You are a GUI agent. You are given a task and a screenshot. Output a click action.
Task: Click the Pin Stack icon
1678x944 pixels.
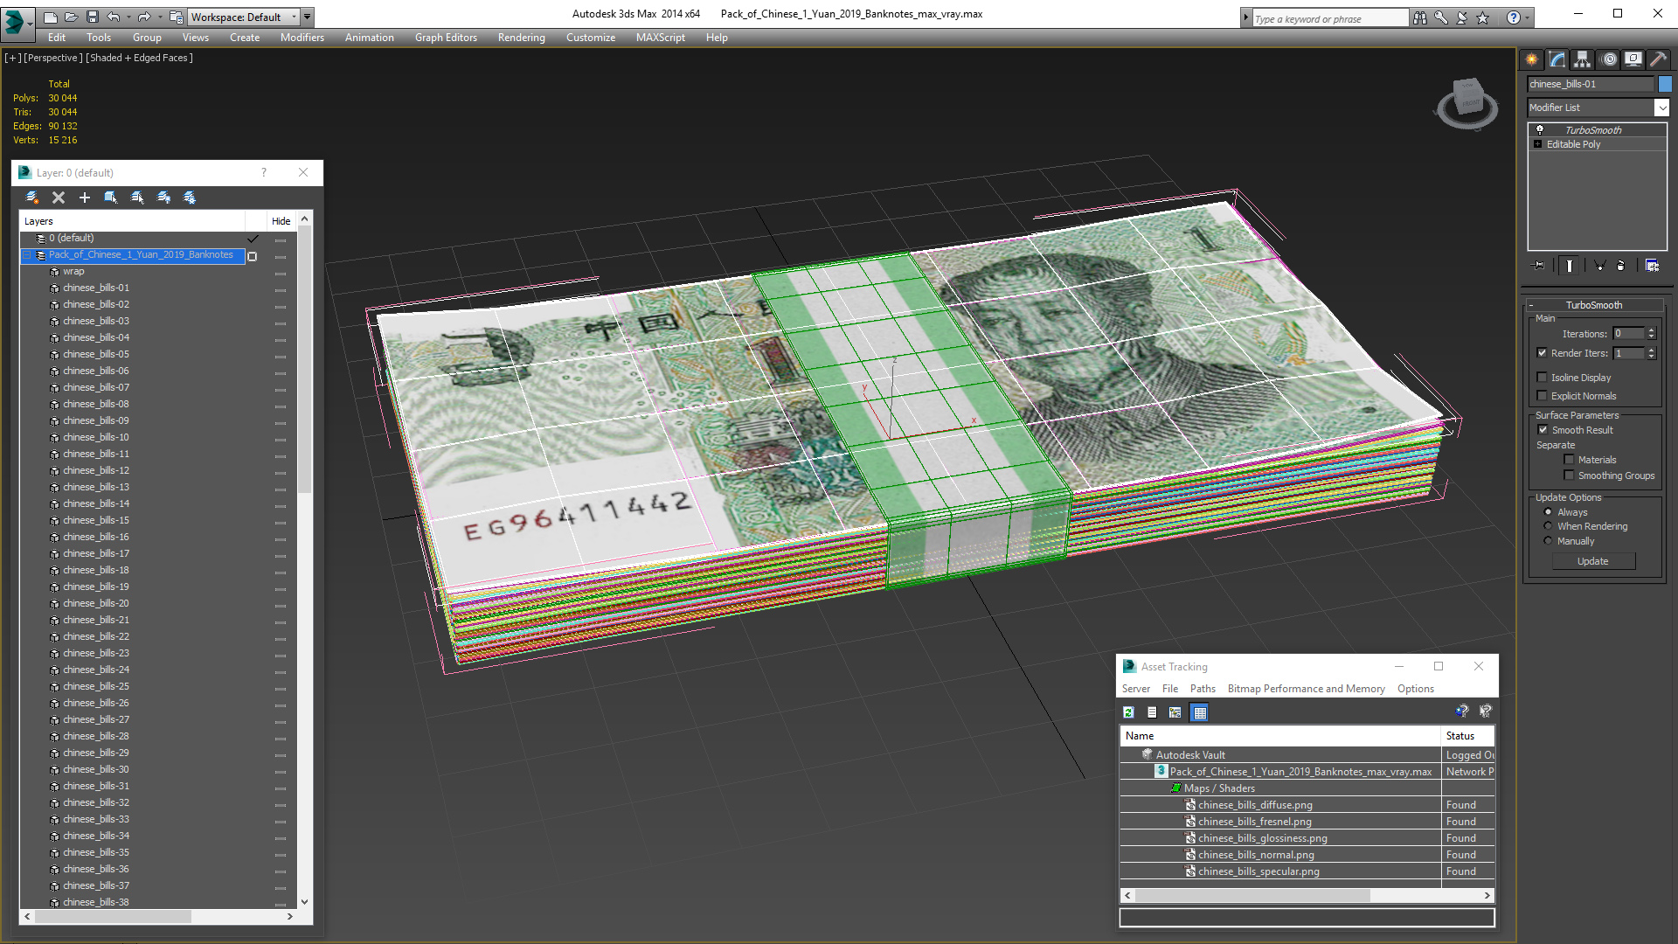pyautogui.click(x=1539, y=266)
